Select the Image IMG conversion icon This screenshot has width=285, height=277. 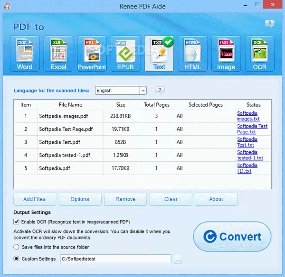[x=226, y=54]
